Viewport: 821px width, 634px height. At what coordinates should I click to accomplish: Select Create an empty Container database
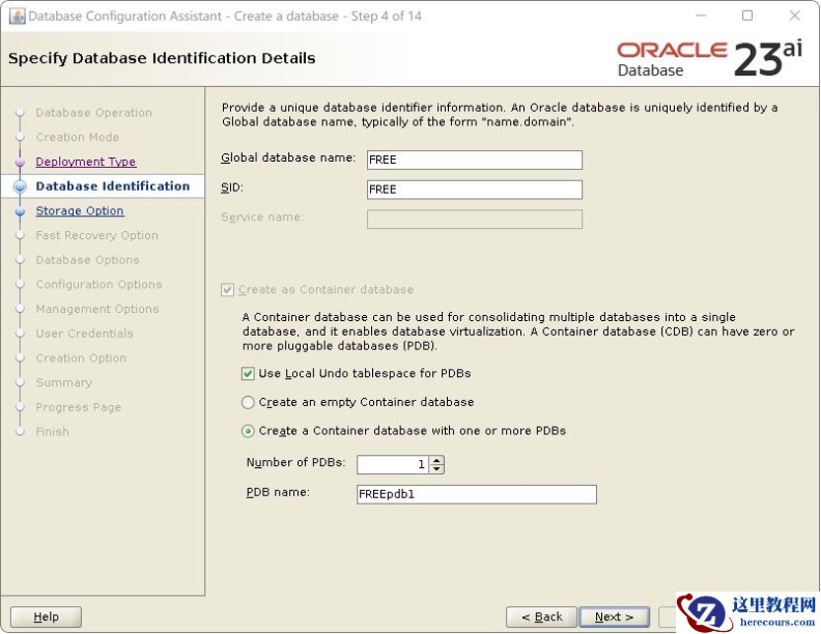(248, 402)
